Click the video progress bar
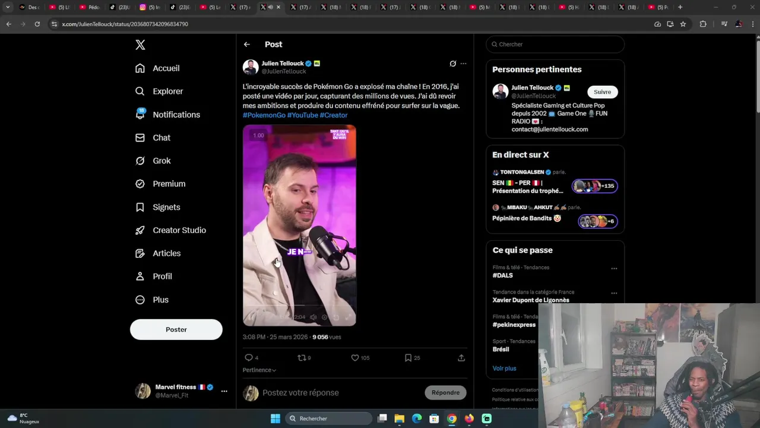 point(299,306)
